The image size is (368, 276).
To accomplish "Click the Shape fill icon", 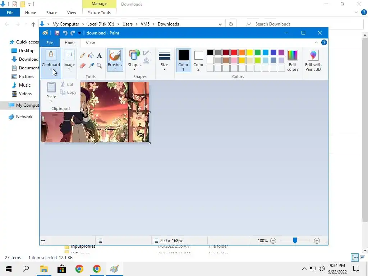I will click(x=147, y=61).
